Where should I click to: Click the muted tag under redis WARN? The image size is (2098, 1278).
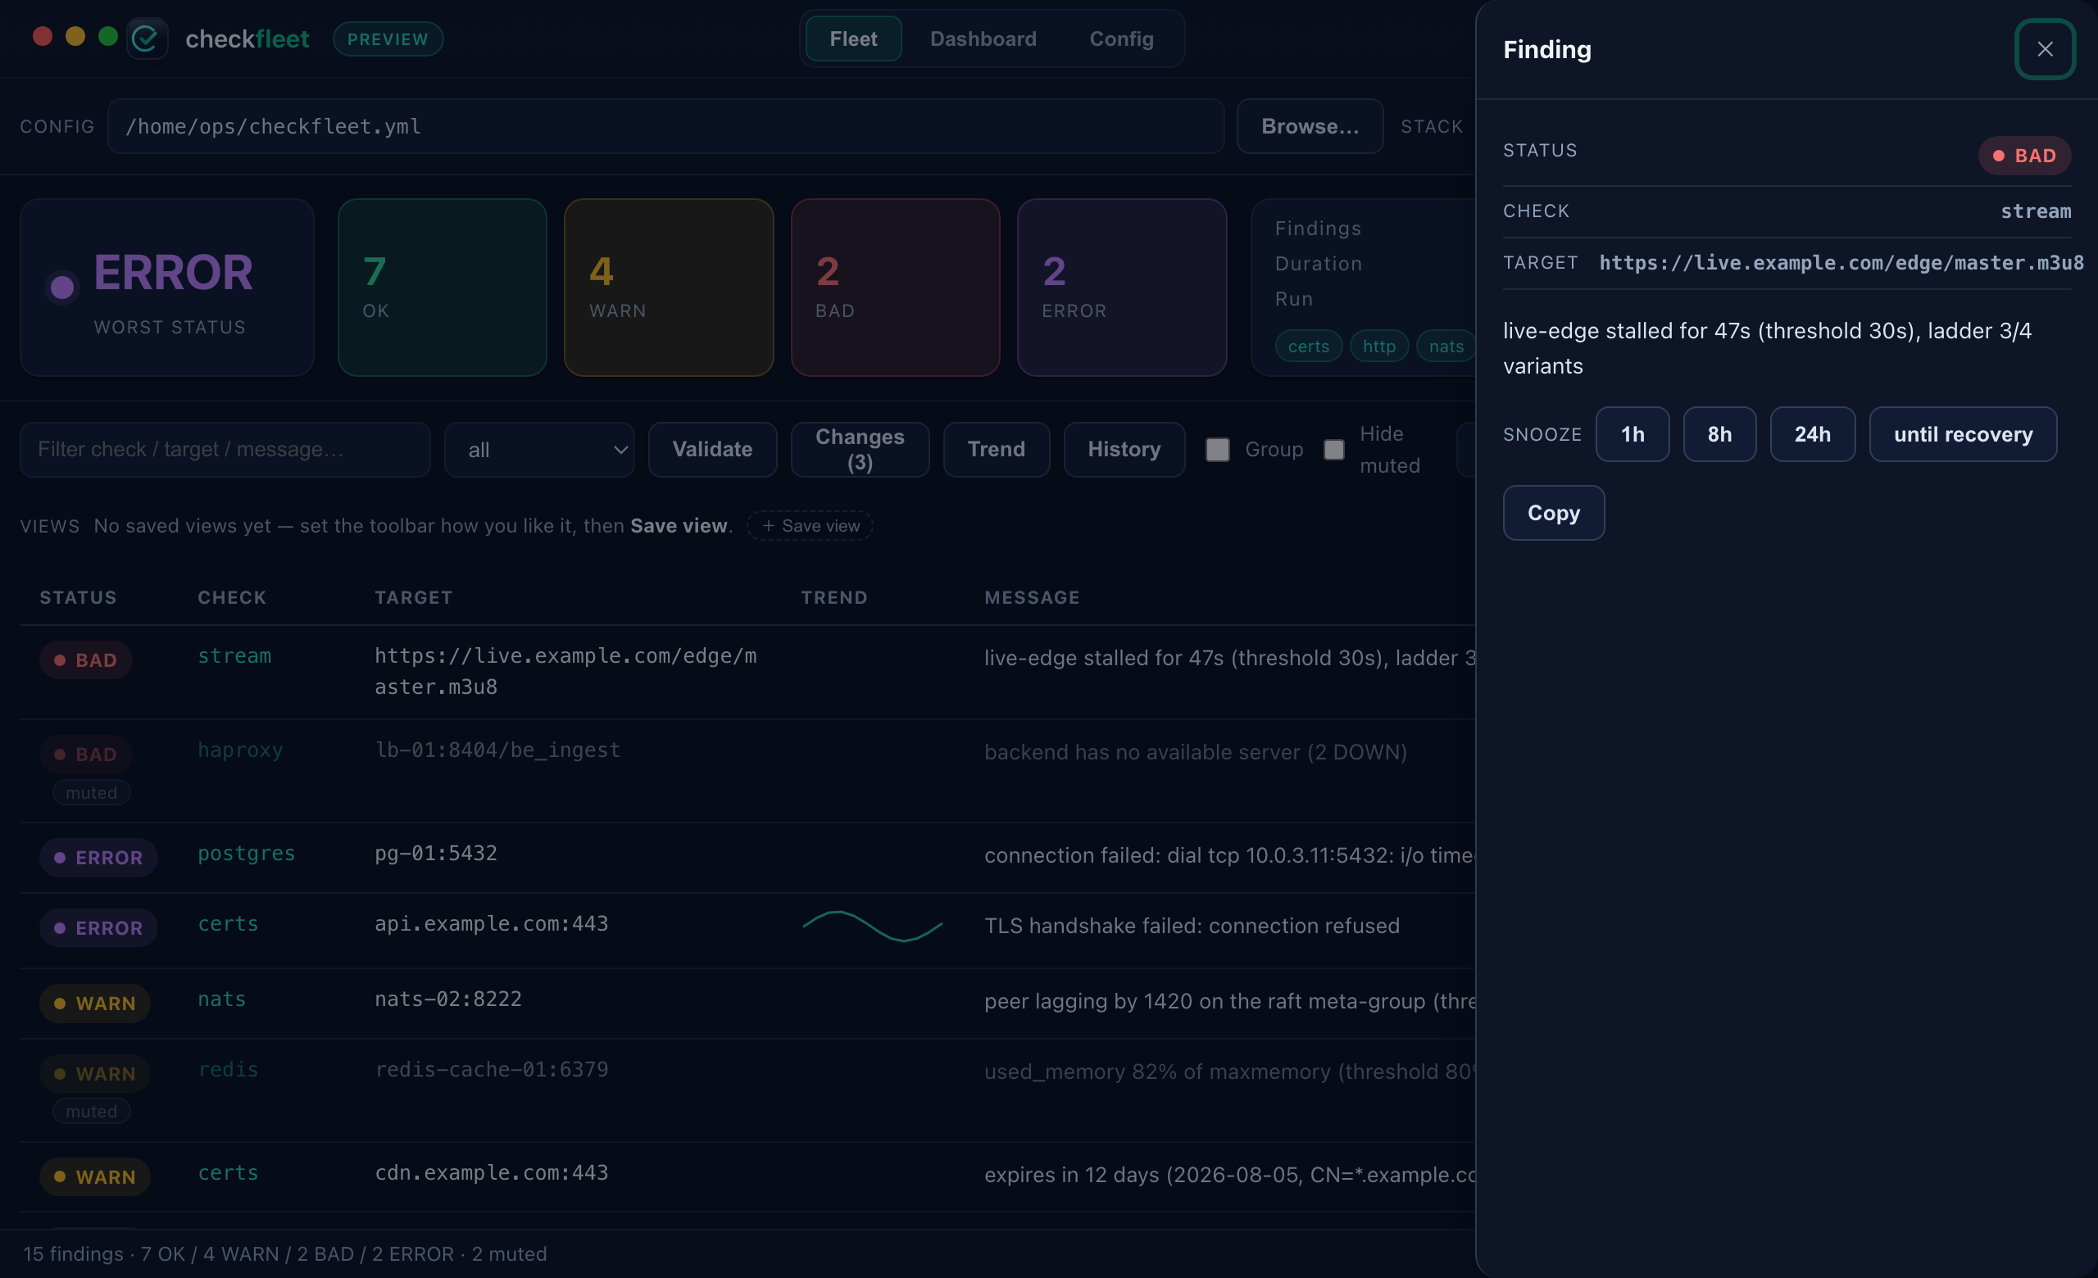(91, 1111)
